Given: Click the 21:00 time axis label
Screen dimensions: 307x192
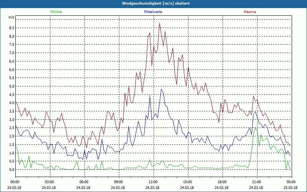Looking at the screenshot, I should click(257, 182).
